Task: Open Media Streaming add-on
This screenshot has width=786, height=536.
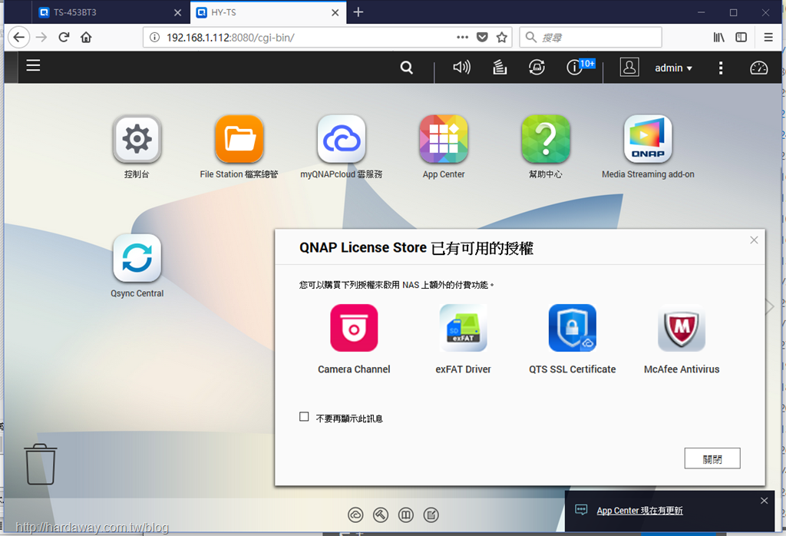Action: coord(648,140)
